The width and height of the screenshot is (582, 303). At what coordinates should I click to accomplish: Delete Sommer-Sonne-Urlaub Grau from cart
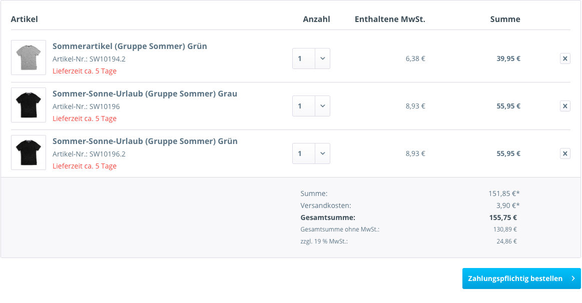[x=565, y=106]
